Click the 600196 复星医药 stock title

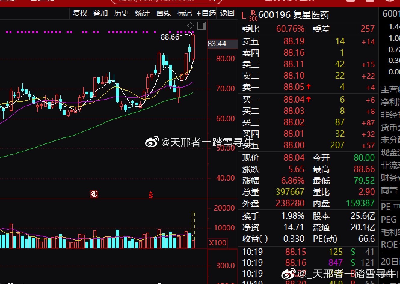point(293,15)
